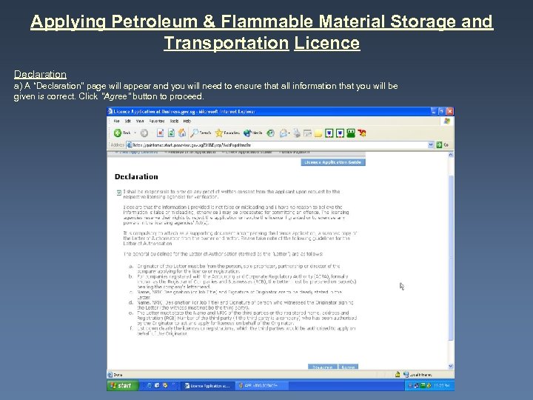This screenshot has height=400, width=533.
Task: Click the Stop loading icon
Action: [160, 133]
